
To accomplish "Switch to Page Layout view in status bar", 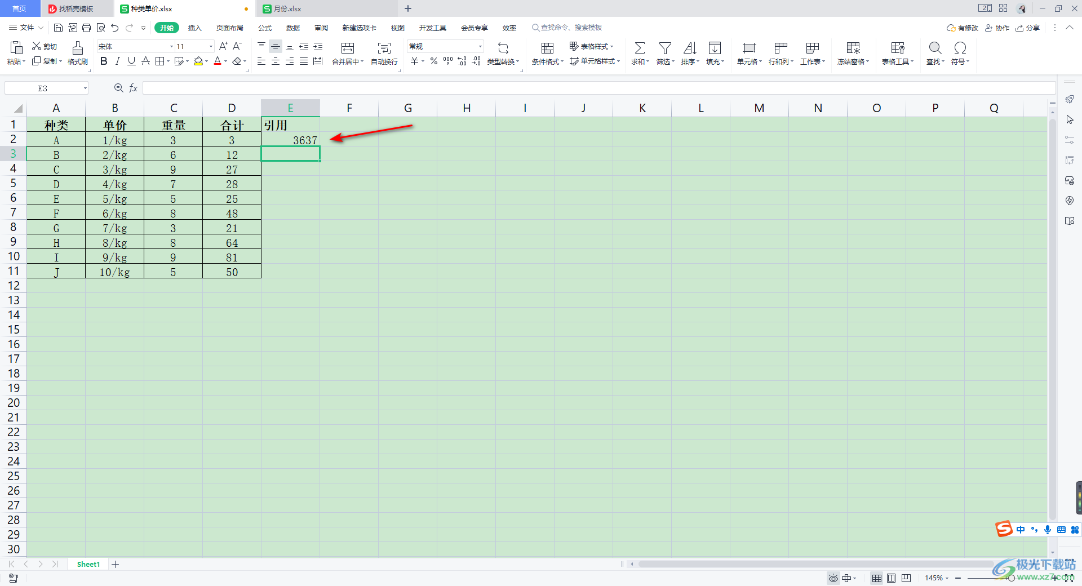I will (x=891, y=578).
